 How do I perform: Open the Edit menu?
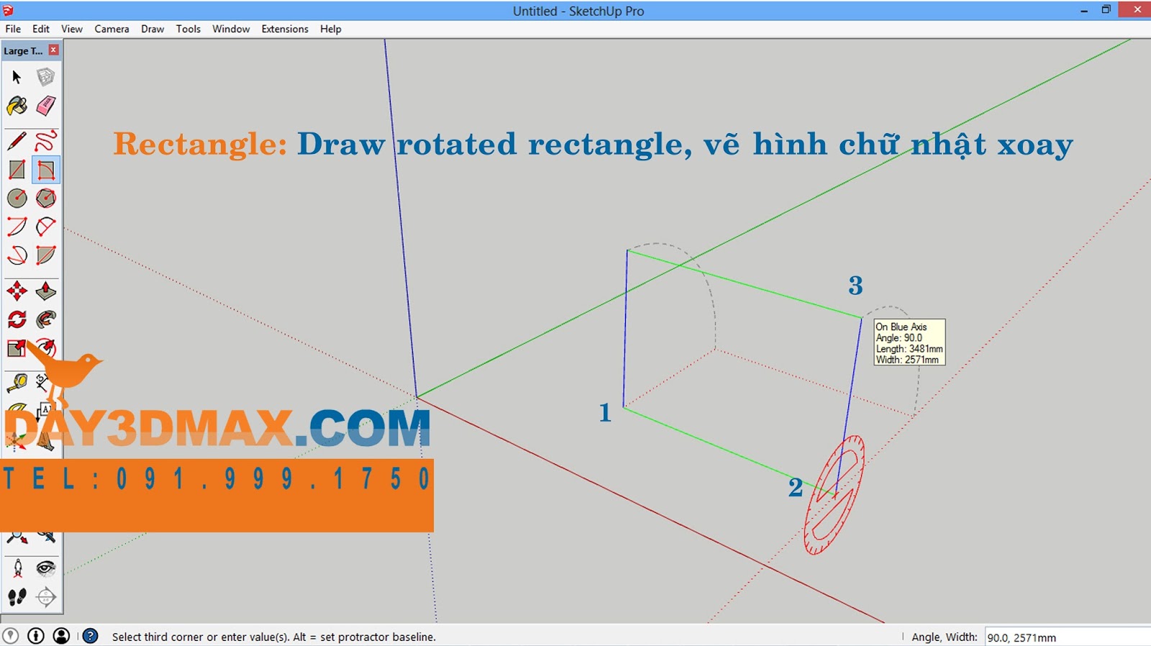click(x=41, y=29)
